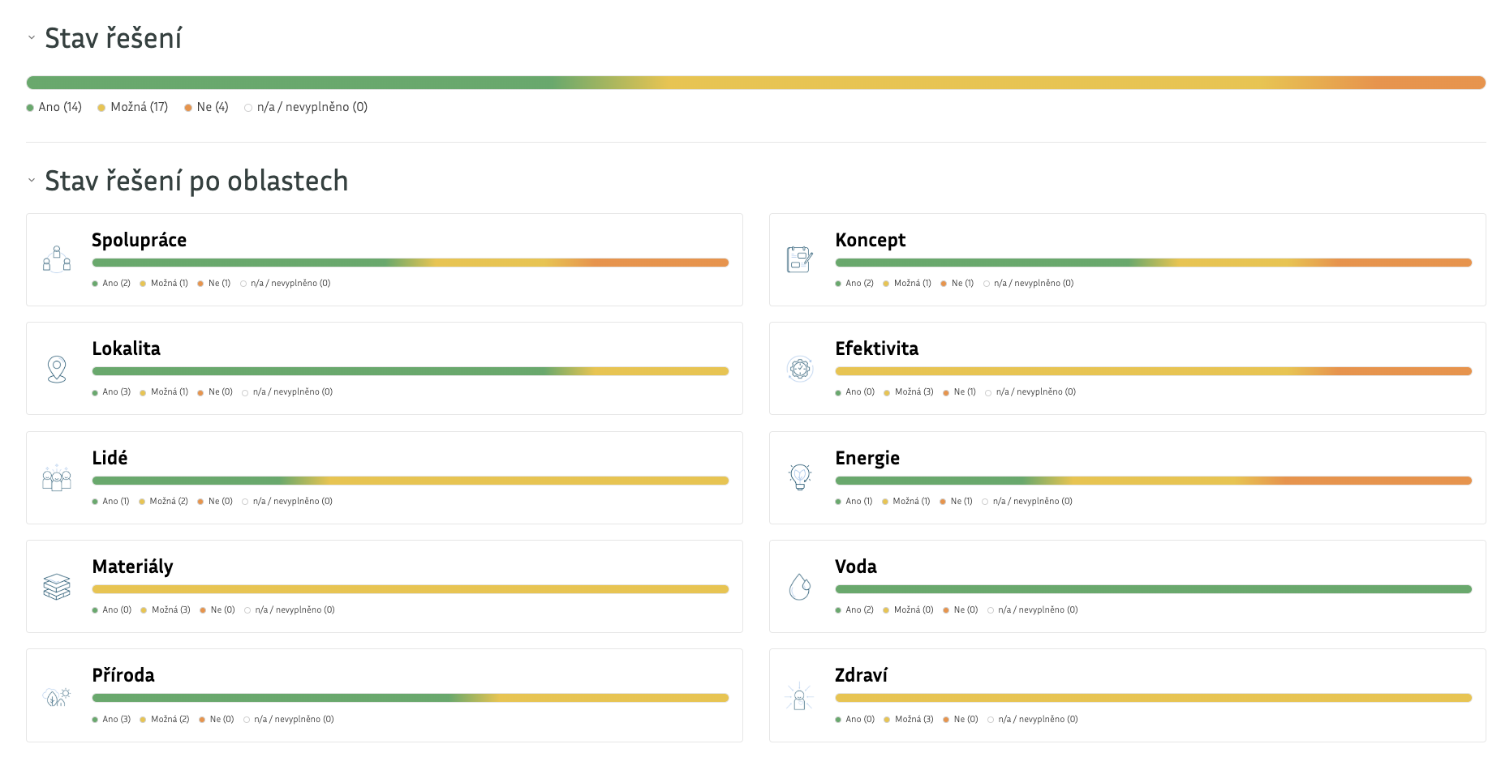Open the Voda area heading
Image resolution: width=1501 pixels, height=757 pixels.
(x=856, y=567)
